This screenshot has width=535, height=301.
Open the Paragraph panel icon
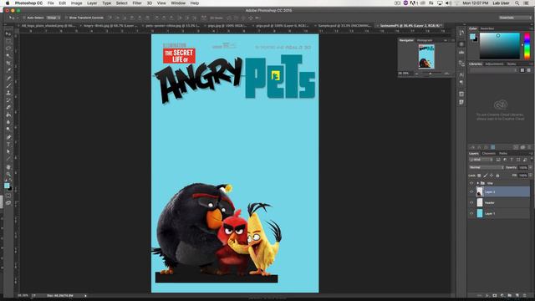coord(461,82)
